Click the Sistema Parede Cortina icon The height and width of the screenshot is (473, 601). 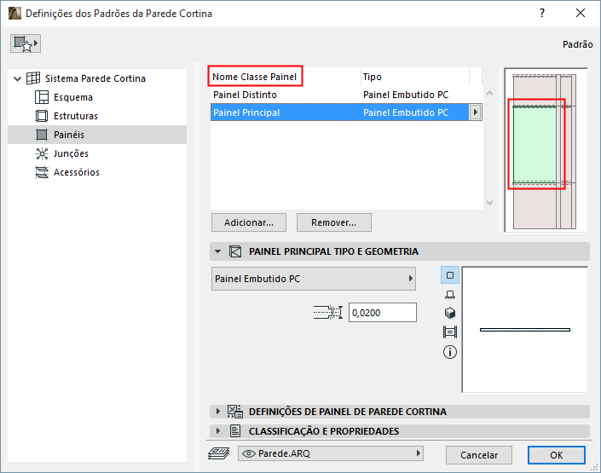tap(33, 78)
